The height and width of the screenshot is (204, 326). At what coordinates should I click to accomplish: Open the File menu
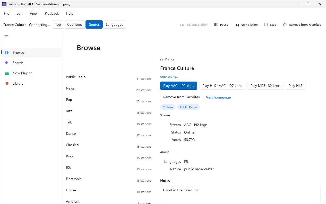[6, 13]
